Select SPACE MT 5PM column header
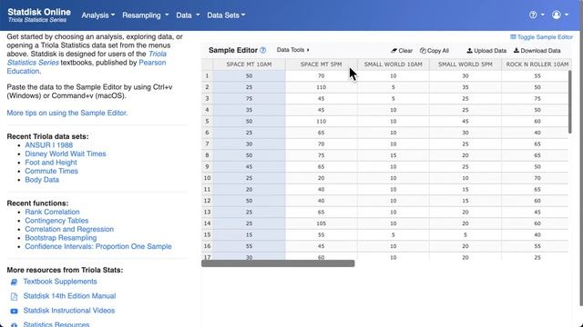 tap(322, 64)
